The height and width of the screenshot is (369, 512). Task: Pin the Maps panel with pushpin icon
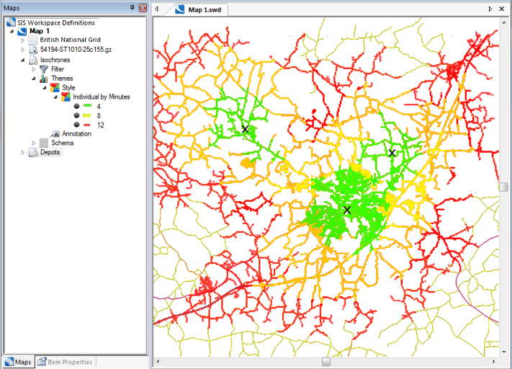coord(132,7)
